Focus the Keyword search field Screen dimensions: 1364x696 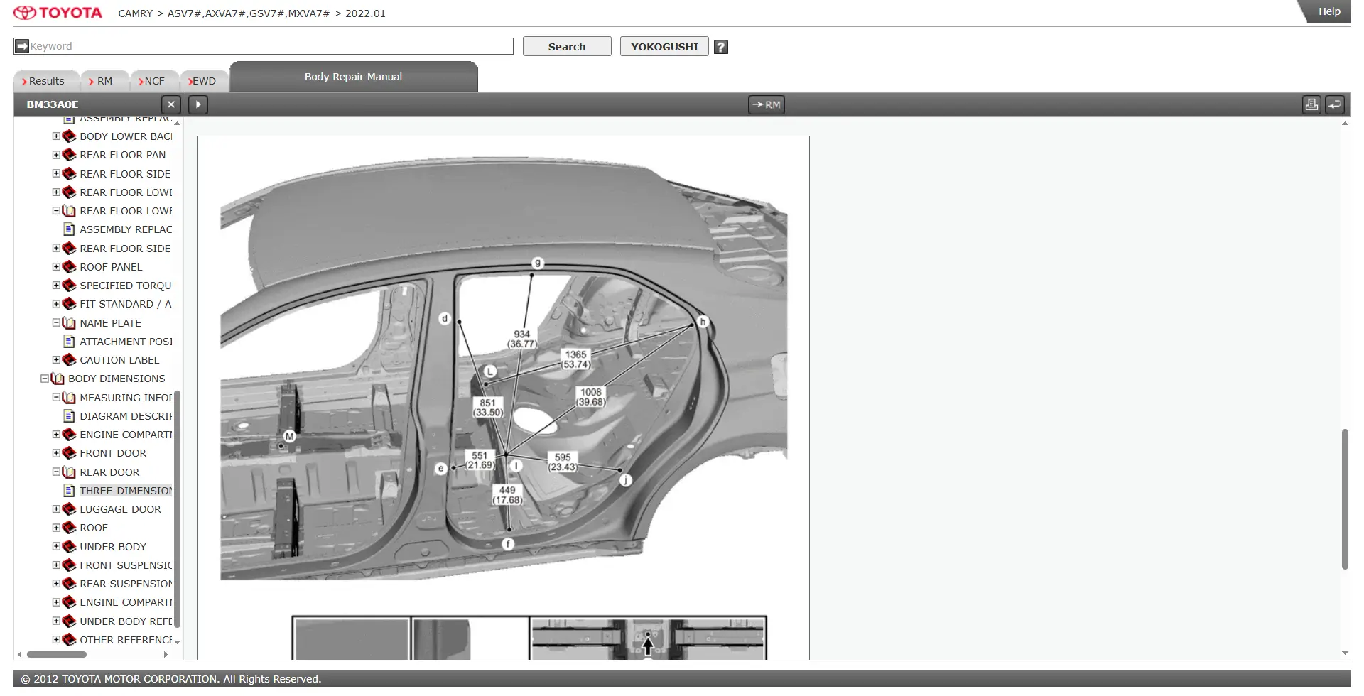pyautogui.click(x=271, y=46)
